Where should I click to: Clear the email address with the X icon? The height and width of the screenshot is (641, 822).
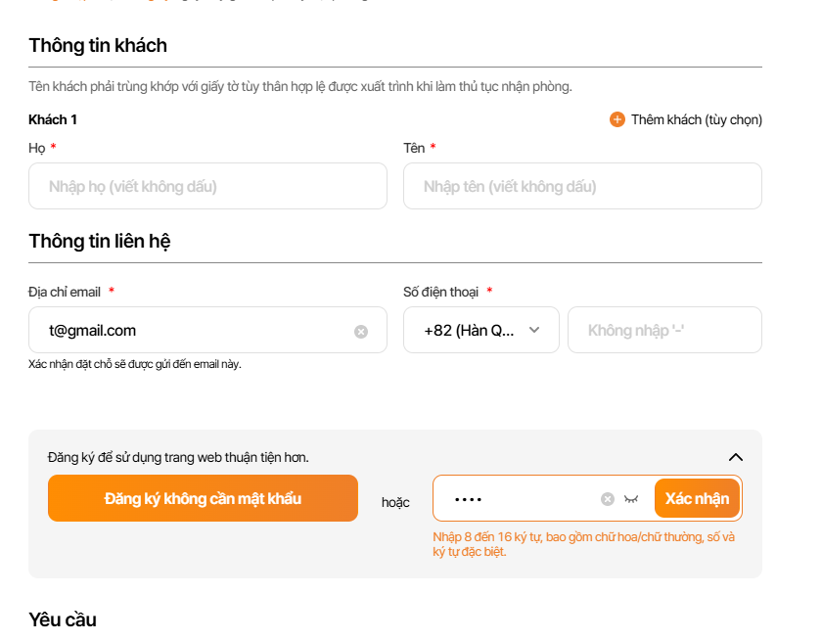pos(361,331)
